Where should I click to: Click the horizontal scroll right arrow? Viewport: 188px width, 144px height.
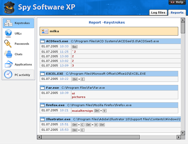(179, 137)
